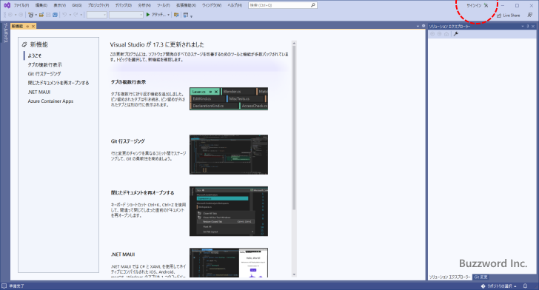The image size is (539, 290).
Task: Toggle auto-hide pin on Solution Explorer panel
Action: pyautogui.click(x=528, y=26)
